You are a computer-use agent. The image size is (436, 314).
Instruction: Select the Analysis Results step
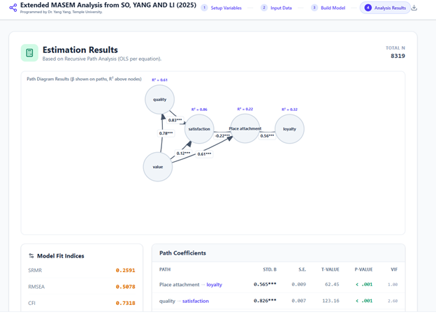(390, 8)
